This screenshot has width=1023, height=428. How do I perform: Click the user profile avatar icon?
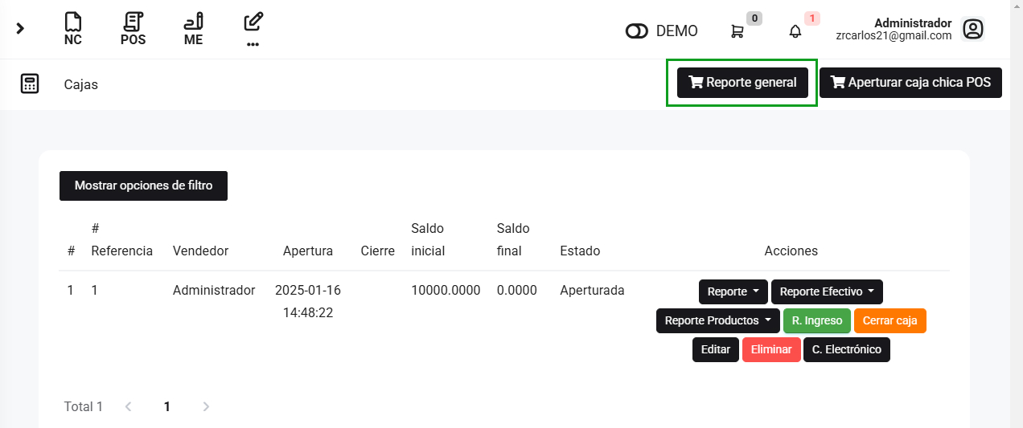[973, 30]
